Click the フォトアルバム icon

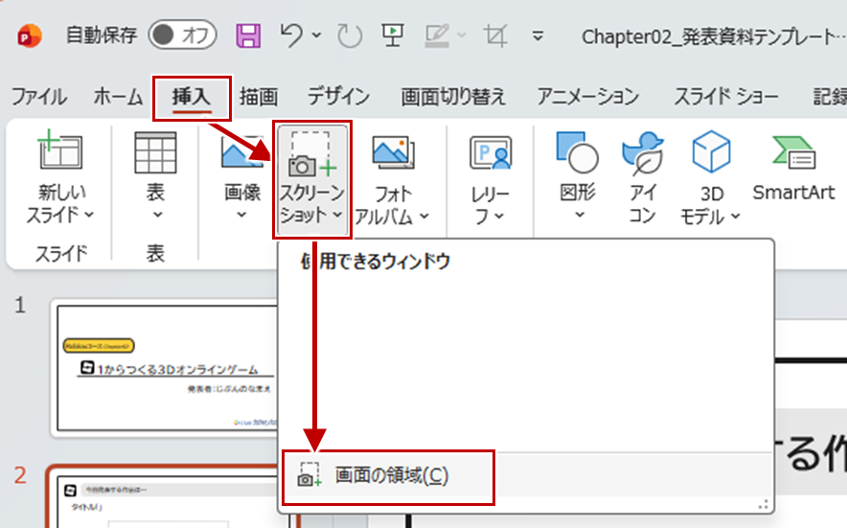(x=393, y=152)
